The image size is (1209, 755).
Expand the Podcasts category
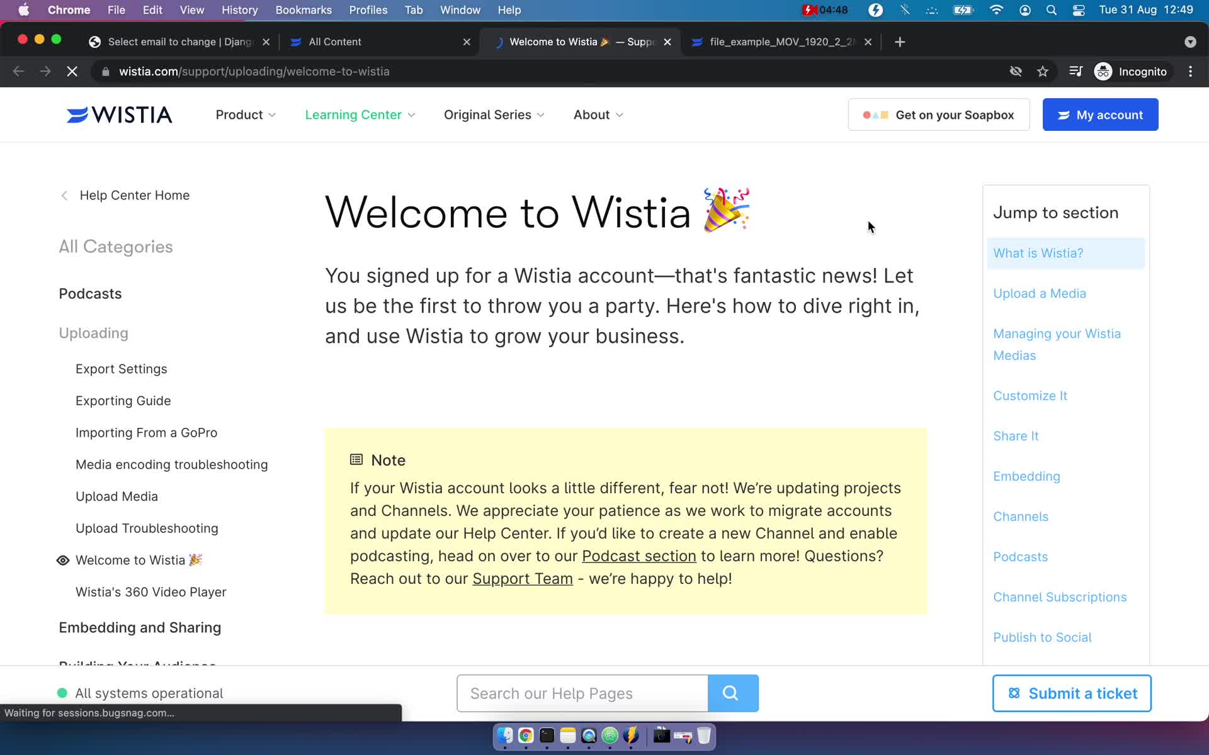click(90, 294)
